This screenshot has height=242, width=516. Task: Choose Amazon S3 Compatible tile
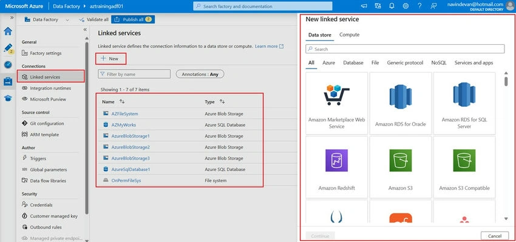click(464, 167)
